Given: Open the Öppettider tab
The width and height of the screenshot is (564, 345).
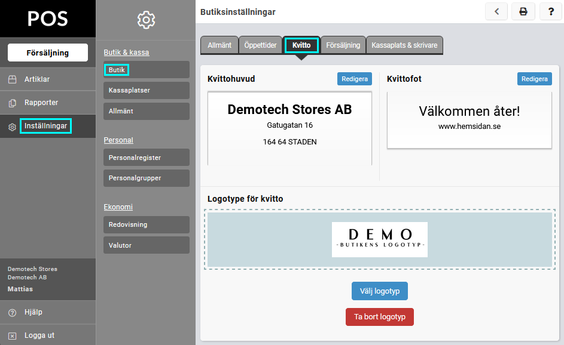Looking at the screenshot, I should tap(260, 45).
